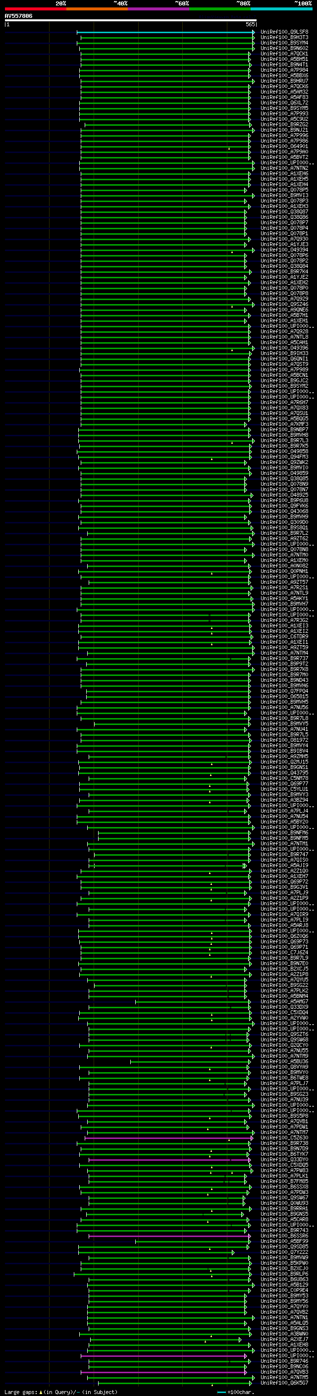Click label UniRef100_B9ND43
The width and height of the screenshot is (317, 1396).
(284, 680)
